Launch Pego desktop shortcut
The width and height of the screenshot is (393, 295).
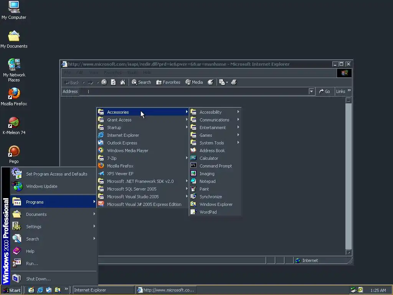14,154
